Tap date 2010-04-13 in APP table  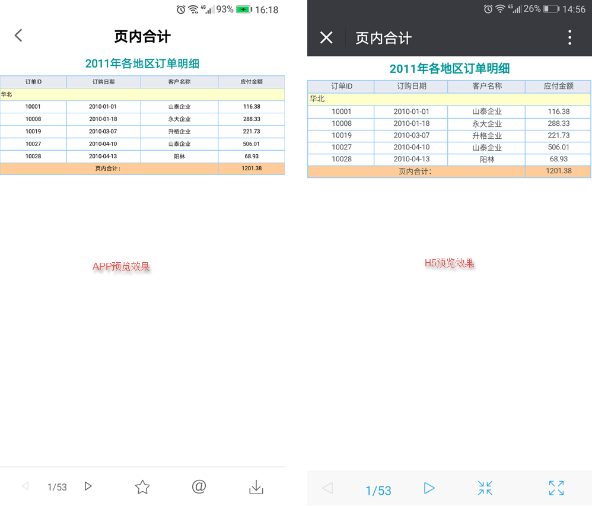pos(103,157)
